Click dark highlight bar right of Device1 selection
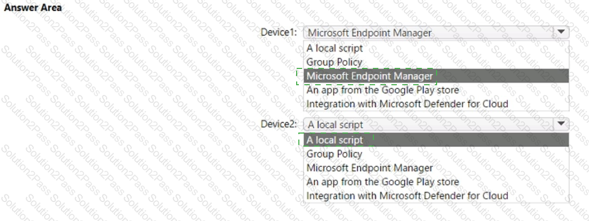This screenshot has width=589, height=221. pyautogui.click(x=501, y=76)
